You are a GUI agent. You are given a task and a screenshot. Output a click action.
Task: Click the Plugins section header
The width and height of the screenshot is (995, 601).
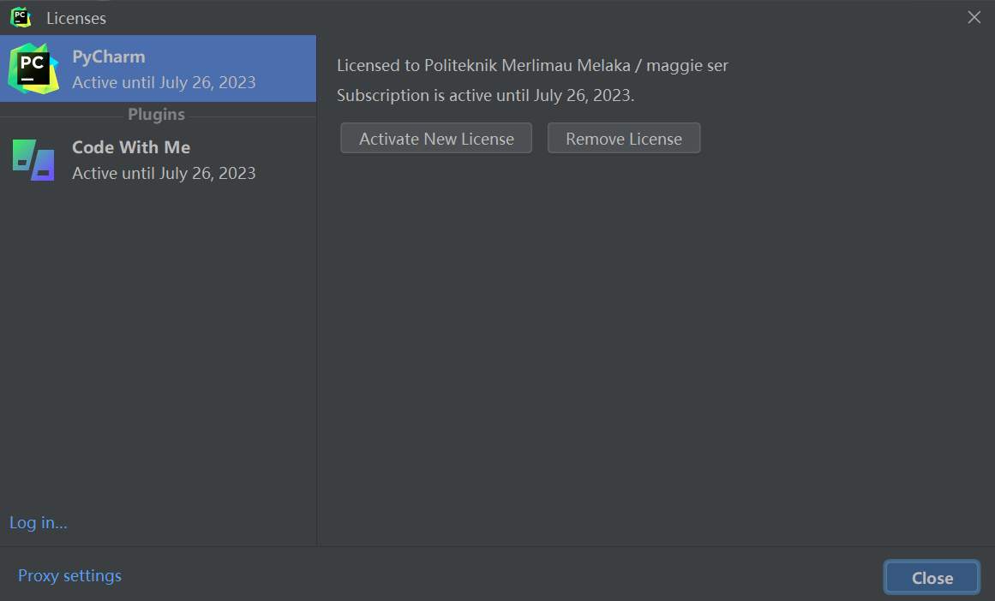pos(156,114)
